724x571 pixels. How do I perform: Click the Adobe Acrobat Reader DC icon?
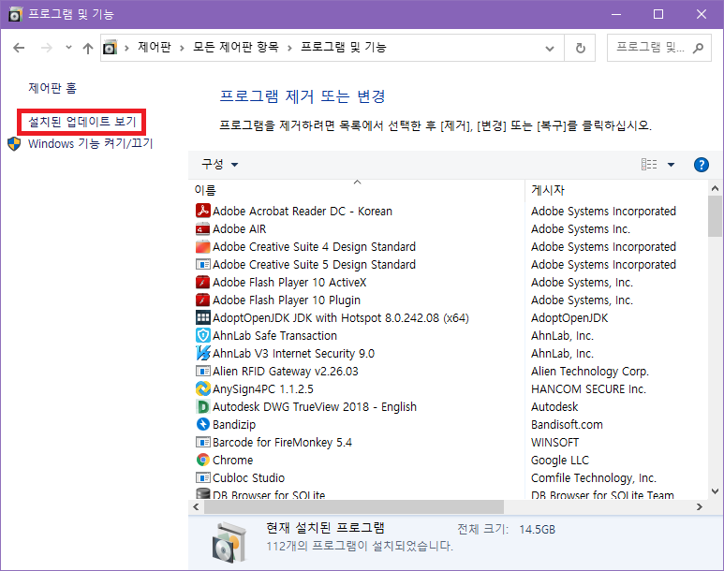coord(202,211)
